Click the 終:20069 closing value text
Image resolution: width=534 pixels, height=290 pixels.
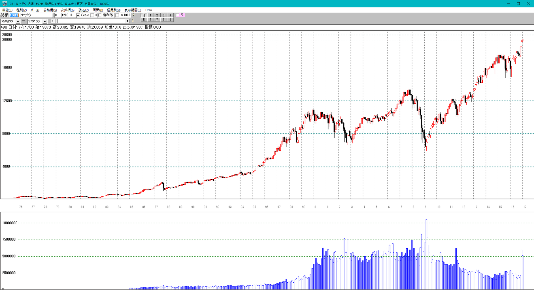pos(95,27)
